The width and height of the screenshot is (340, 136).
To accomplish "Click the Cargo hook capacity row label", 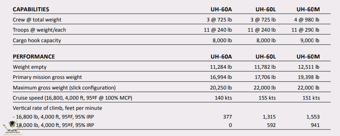I will 37,40.
